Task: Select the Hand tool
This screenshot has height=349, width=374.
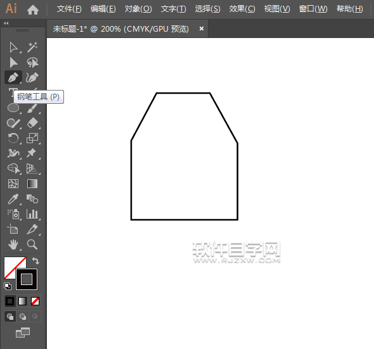Action: (13, 244)
